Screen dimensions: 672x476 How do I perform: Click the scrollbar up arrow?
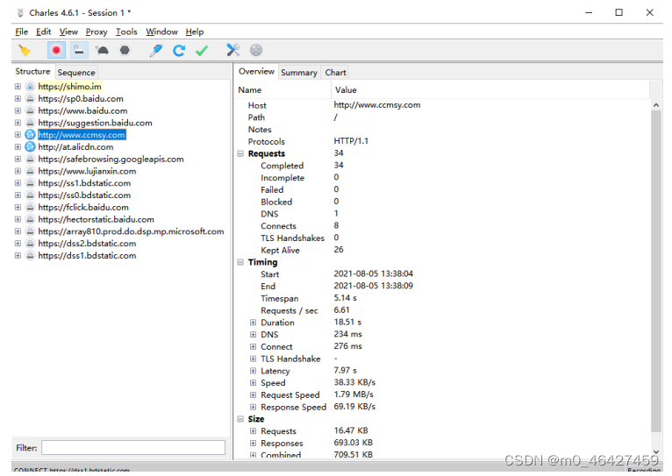[655, 105]
